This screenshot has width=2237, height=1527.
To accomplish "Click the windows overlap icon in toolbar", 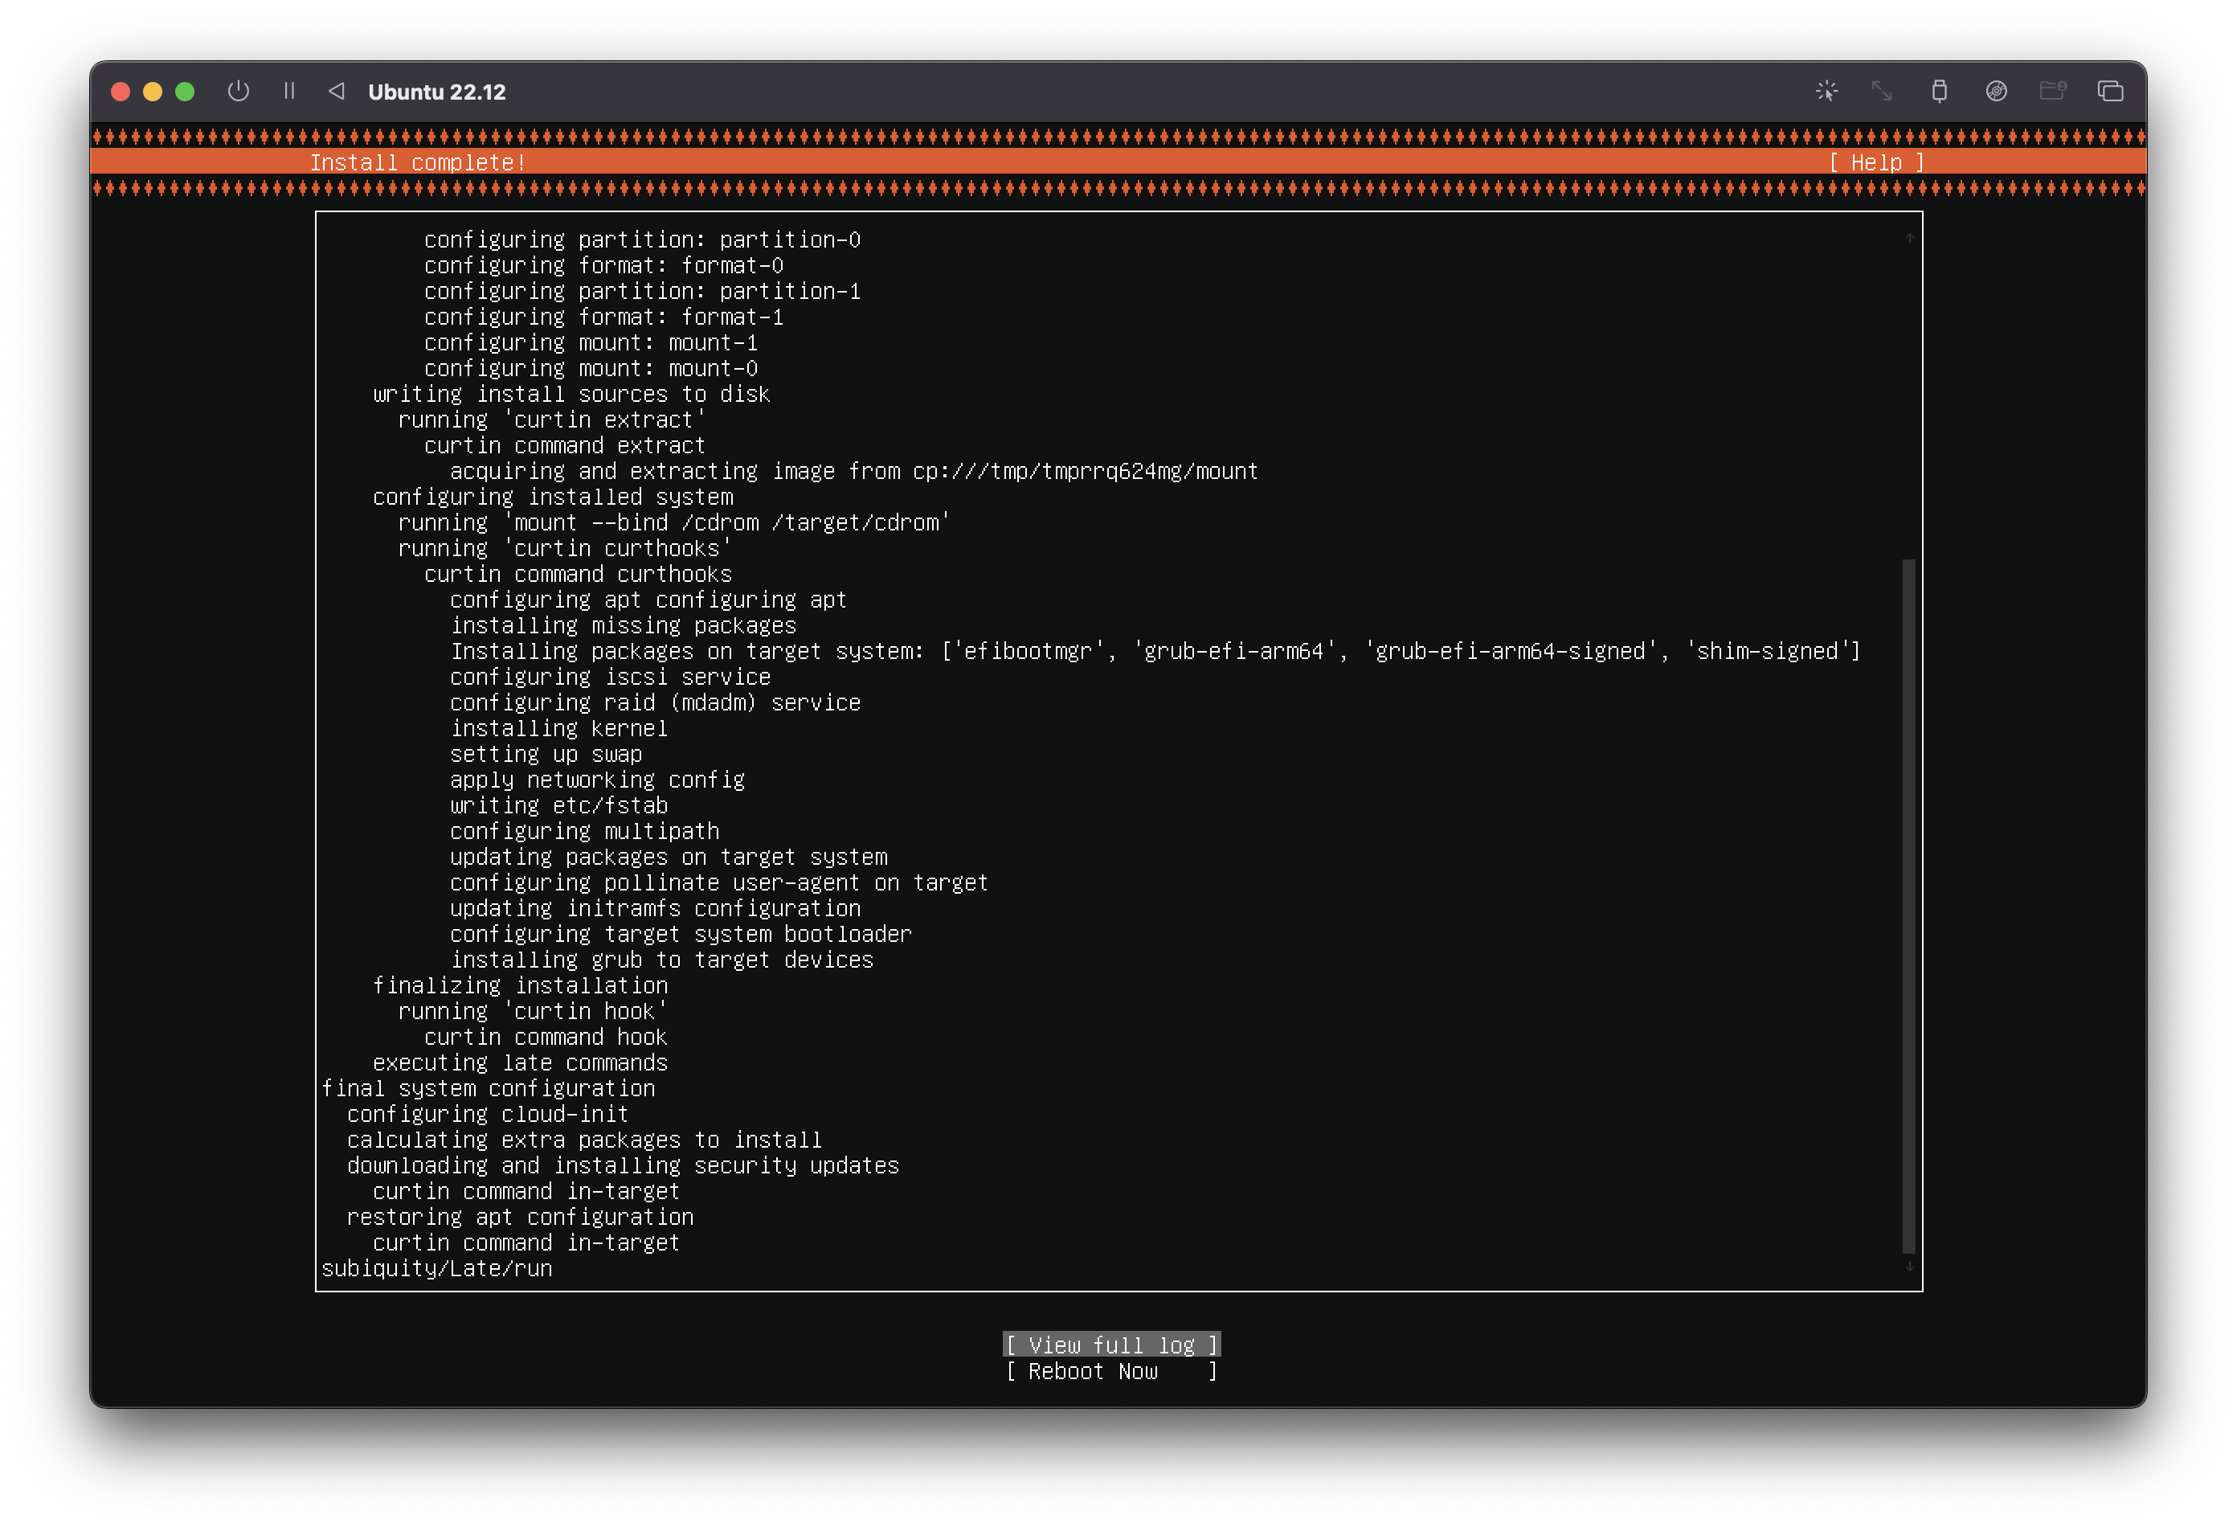I will tap(2110, 92).
